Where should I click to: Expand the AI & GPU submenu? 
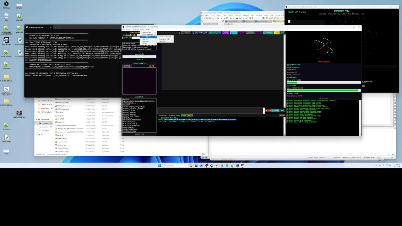(149, 39)
